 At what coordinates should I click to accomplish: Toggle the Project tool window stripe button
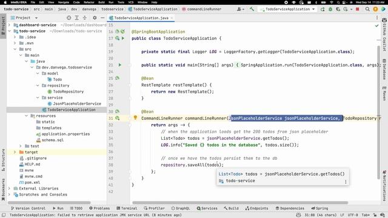point(3,25)
